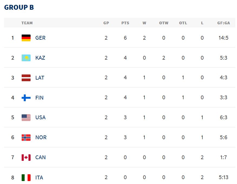The image size is (237, 184).
Task: Click the Latvia flag icon
Action: [x=26, y=78]
